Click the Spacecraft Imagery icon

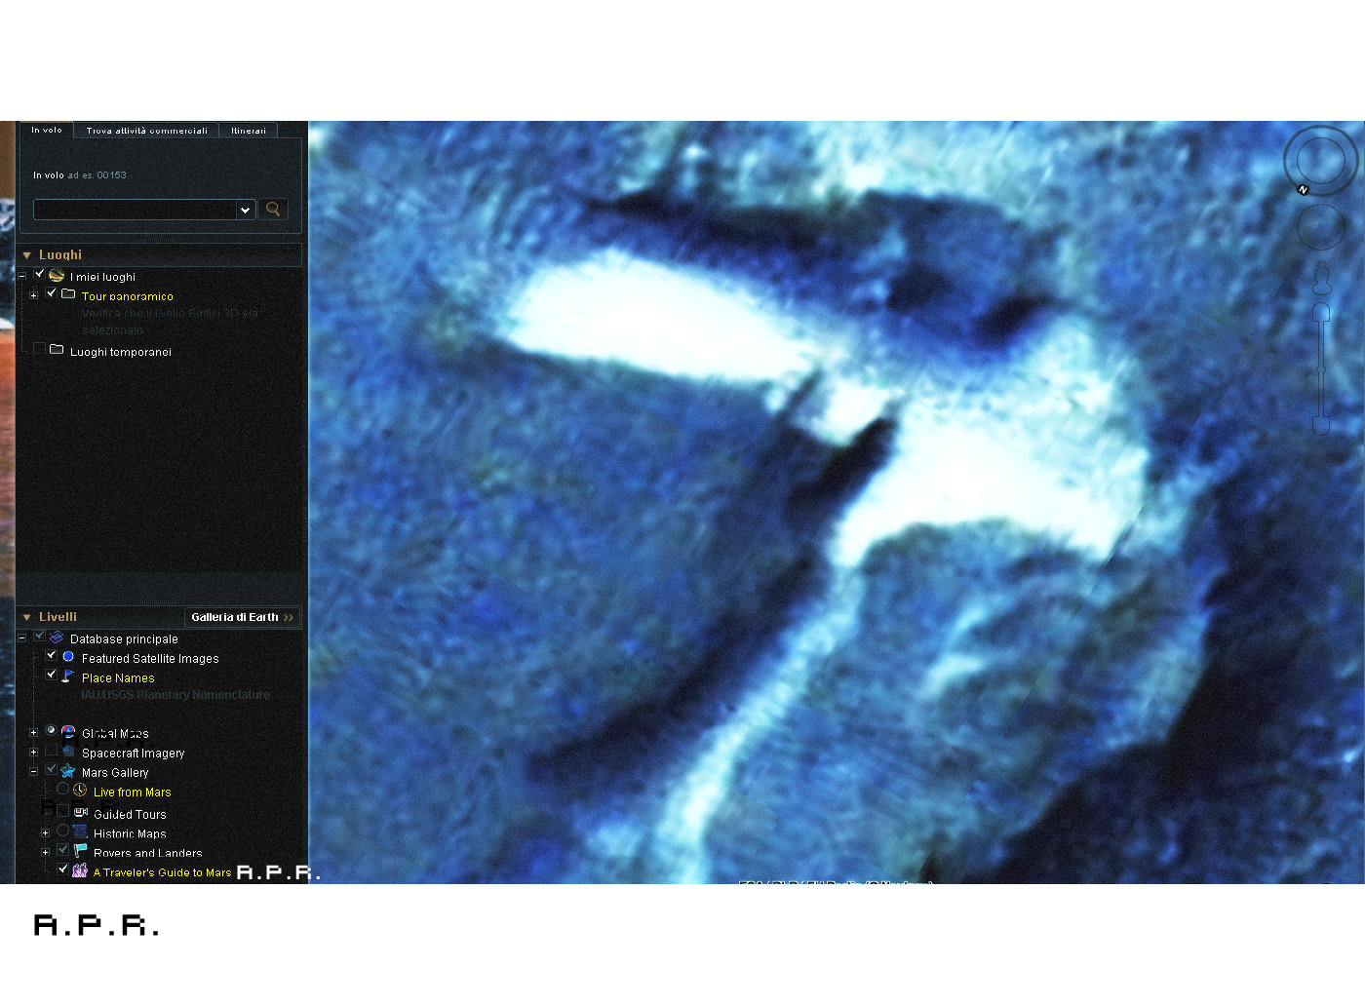[x=68, y=751]
